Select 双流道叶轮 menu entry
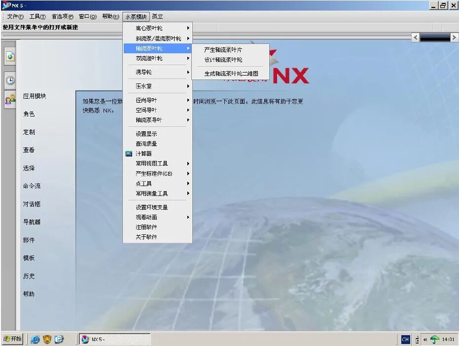 [x=157, y=58]
